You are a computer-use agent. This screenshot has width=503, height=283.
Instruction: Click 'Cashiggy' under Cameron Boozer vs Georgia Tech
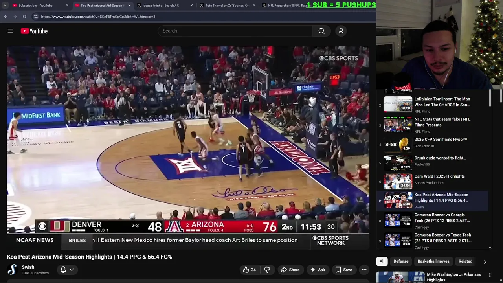click(x=422, y=227)
